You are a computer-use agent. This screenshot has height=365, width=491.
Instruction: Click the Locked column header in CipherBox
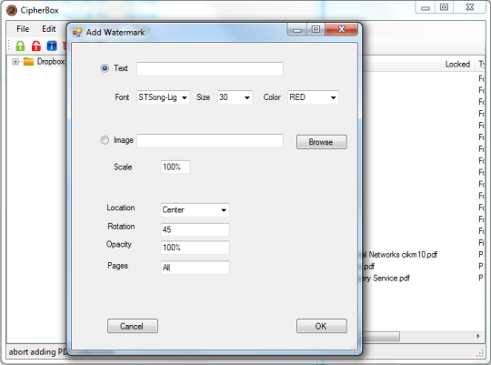tap(457, 64)
